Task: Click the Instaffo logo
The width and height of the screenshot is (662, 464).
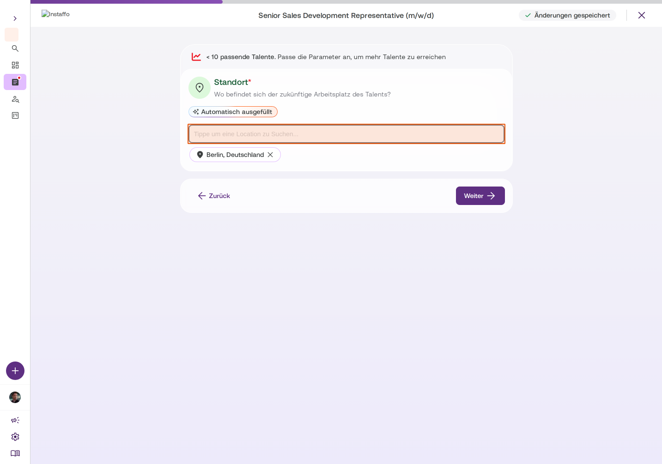Action: coord(55,14)
